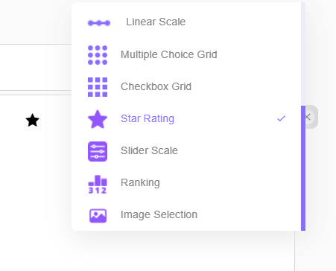Screen dimensions: 336x271
Task: Choose the Ranking question type
Action: click(x=186, y=182)
